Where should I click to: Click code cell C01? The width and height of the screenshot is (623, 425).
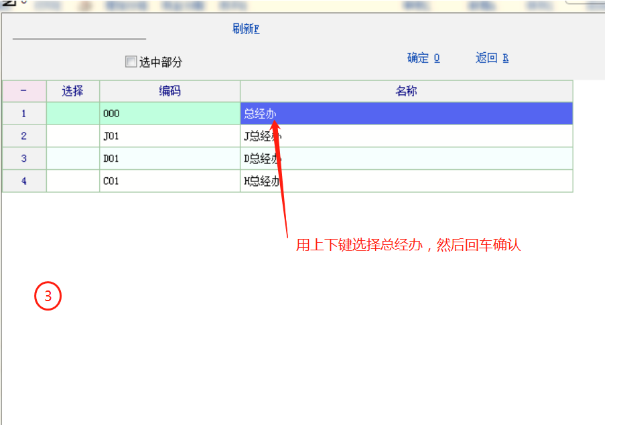point(169,181)
